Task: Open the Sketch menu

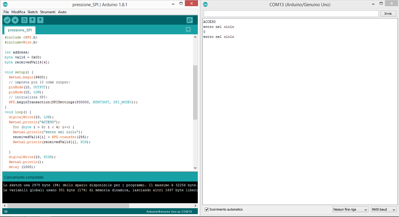Action: click(33, 12)
